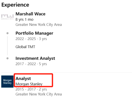The image size is (132, 100).
Task: Open the Morgan Stanley logo thumbnail
Action: click(8, 82)
